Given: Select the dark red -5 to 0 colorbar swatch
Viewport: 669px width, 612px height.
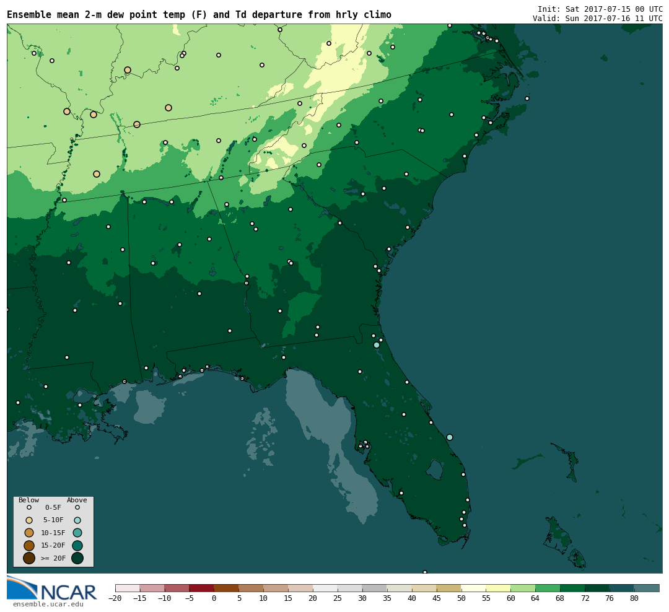Looking at the screenshot, I should (x=201, y=588).
